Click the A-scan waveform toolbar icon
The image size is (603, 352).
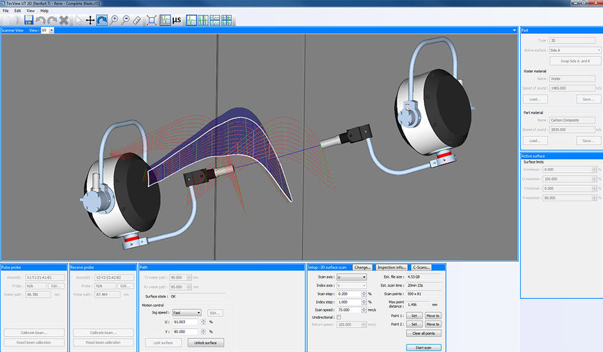click(192, 20)
